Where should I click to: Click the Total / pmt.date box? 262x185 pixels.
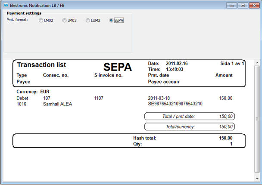(189, 116)
